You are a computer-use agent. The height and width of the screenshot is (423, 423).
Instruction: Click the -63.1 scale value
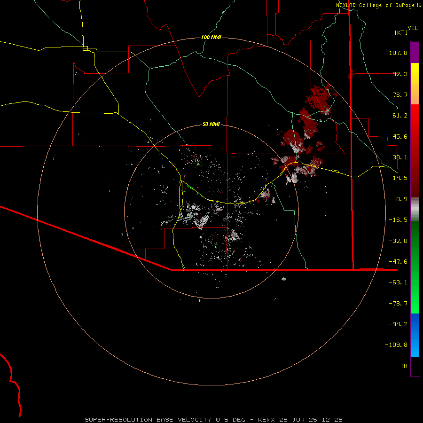[398, 282]
